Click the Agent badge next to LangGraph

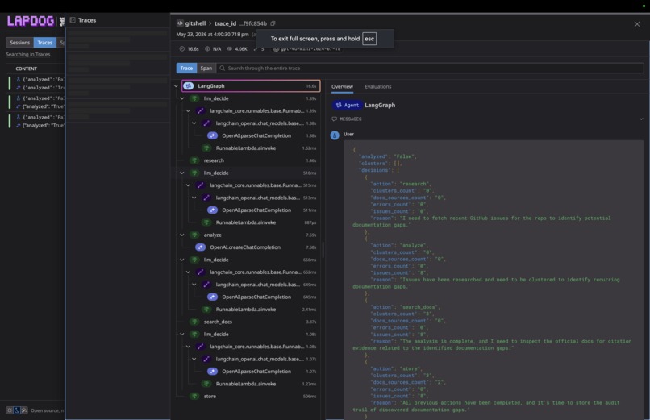point(347,106)
